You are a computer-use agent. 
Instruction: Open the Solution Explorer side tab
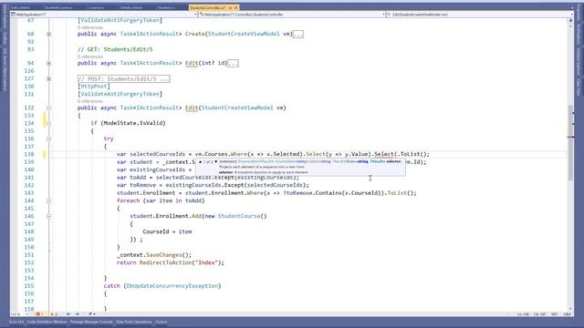(x=579, y=61)
